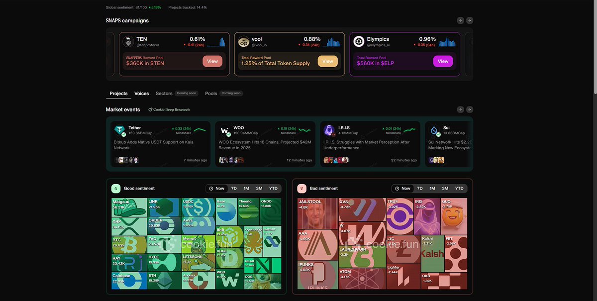Click the vooi owl logo
The image size is (597, 301).
click(x=243, y=42)
